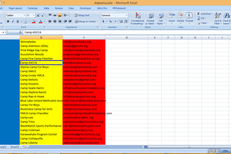
Task: Open Merge & Center dropdown arrow
Action: pos(97,21)
